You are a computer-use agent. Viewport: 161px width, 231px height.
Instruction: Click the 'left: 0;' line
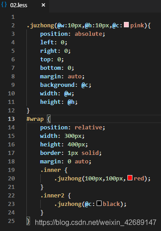pos(54,43)
